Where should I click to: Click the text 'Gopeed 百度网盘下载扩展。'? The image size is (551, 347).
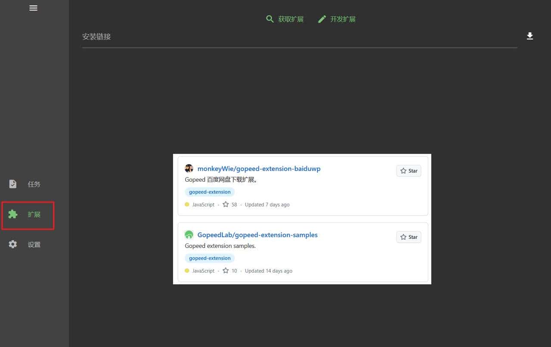221,180
